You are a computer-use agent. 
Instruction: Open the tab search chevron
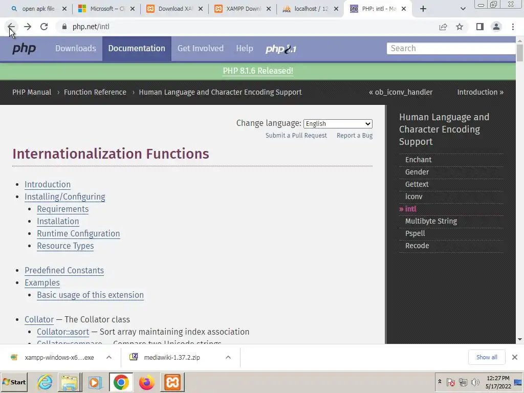[x=463, y=9]
